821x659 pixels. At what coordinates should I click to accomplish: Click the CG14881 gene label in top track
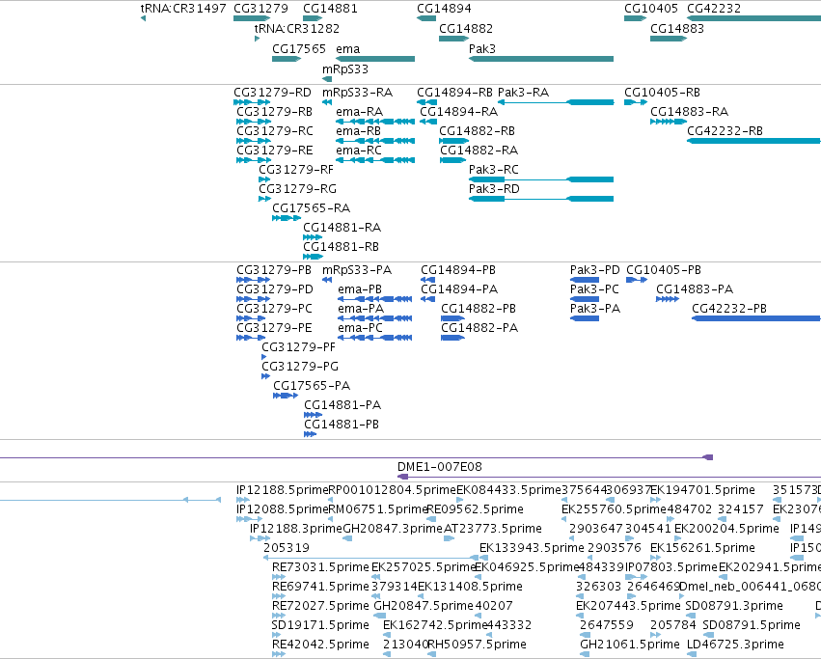(x=330, y=9)
